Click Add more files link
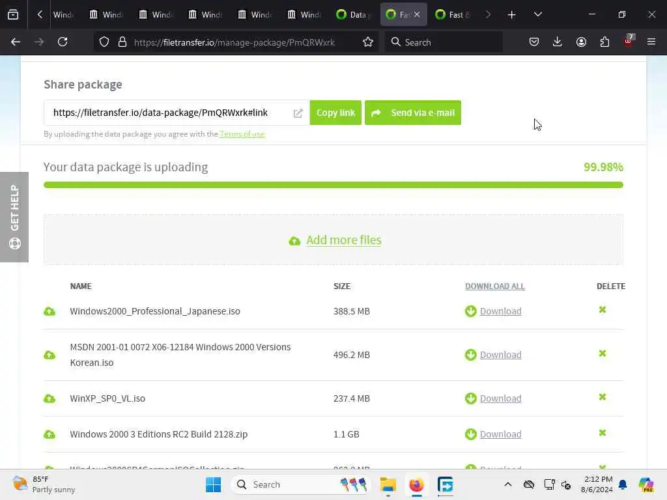The height and width of the screenshot is (500, 667). [344, 240]
